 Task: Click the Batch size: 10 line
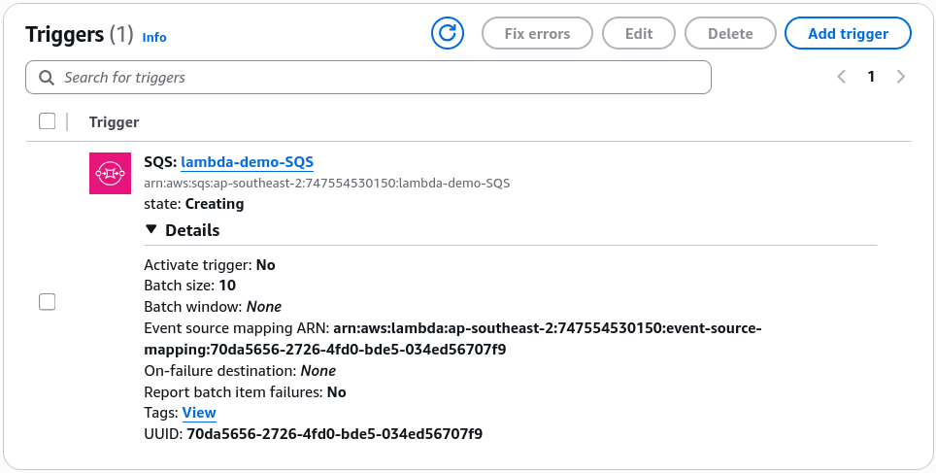(x=190, y=286)
